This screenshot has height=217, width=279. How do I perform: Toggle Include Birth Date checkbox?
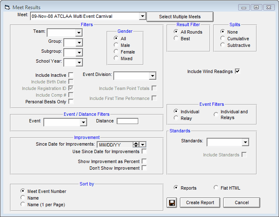(x=71, y=82)
